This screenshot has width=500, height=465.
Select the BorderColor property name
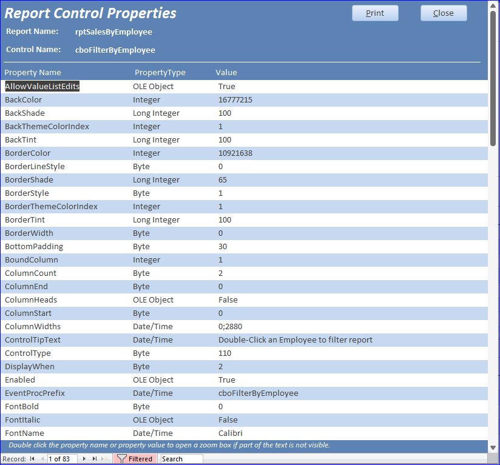click(27, 153)
